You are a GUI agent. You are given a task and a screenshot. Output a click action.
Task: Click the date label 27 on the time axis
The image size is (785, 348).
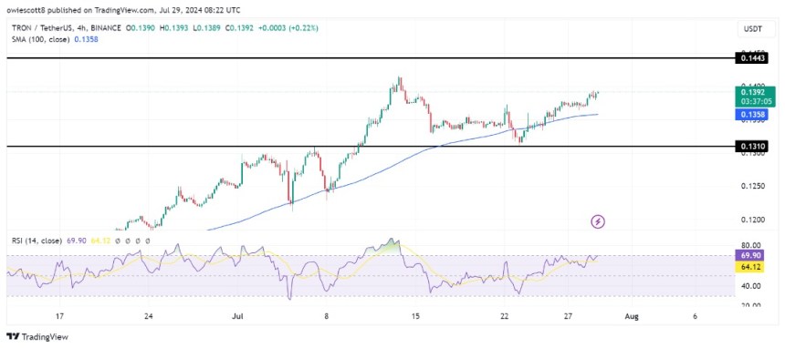[568, 316]
